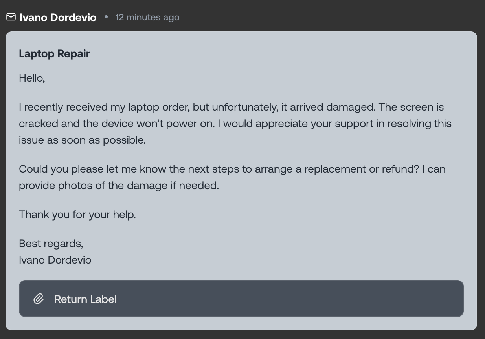This screenshot has width=485, height=339.
Task: Click the envelope icon beside the sender name
Action: [11, 17]
